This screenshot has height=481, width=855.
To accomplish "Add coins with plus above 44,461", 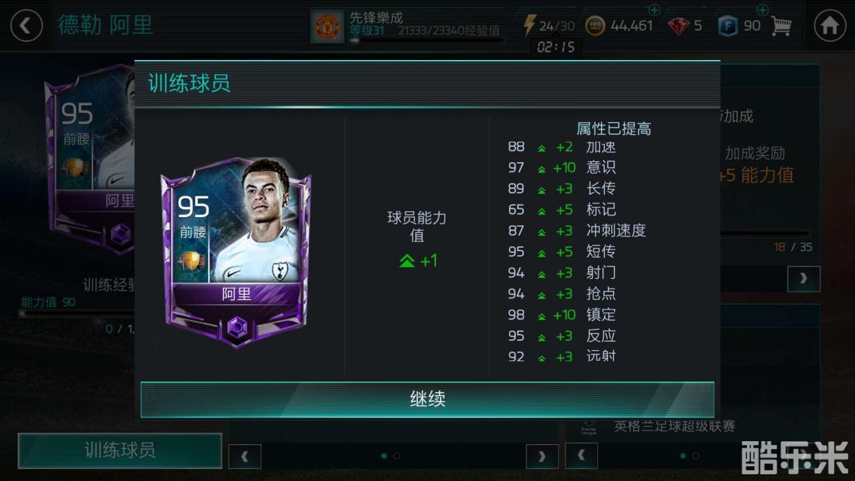I will pyautogui.click(x=654, y=9).
